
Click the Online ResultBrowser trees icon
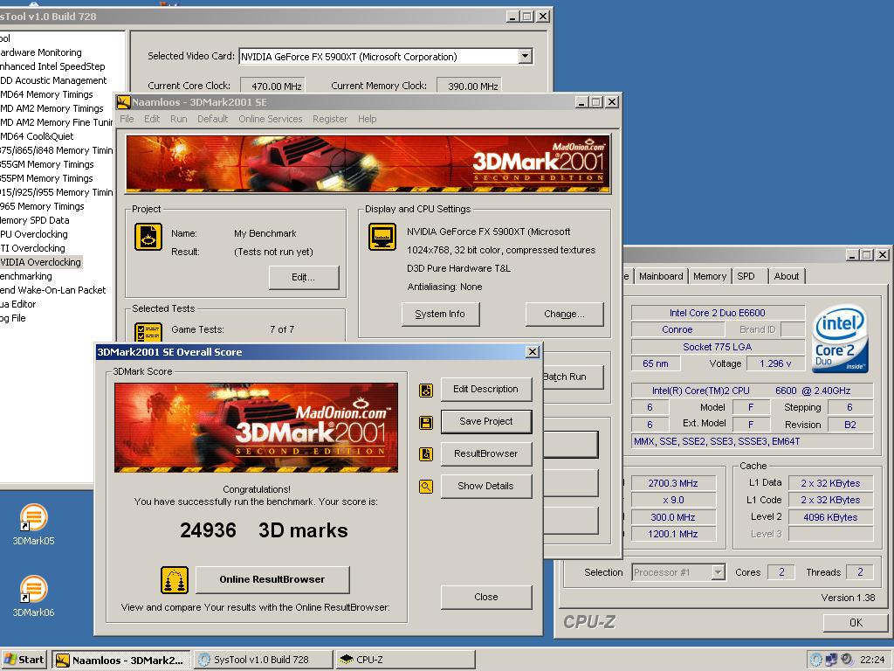[175, 580]
